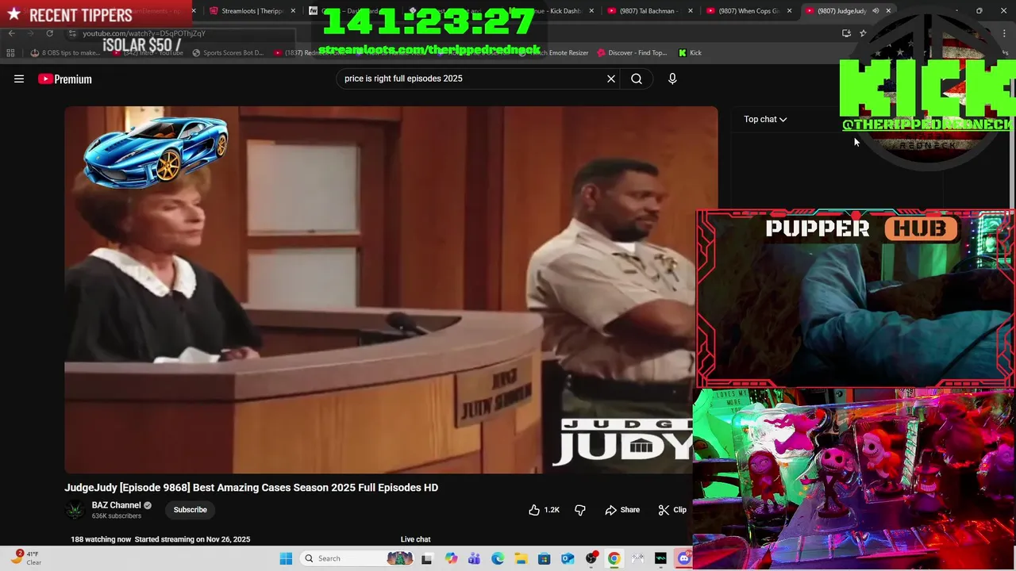
Task: Open Microsoft Edge from the taskbar
Action: click(497, 558)
